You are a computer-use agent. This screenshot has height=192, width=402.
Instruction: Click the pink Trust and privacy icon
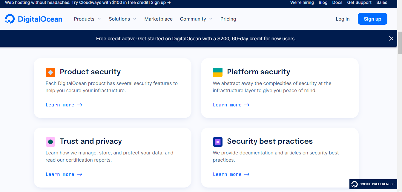tap(50, 142)
